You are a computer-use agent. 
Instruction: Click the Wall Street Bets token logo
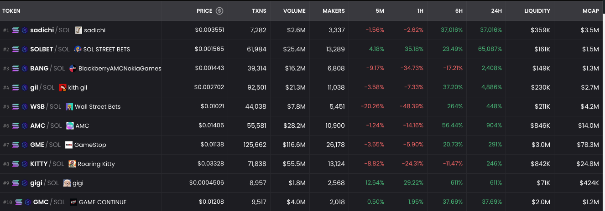pos(69,106)
